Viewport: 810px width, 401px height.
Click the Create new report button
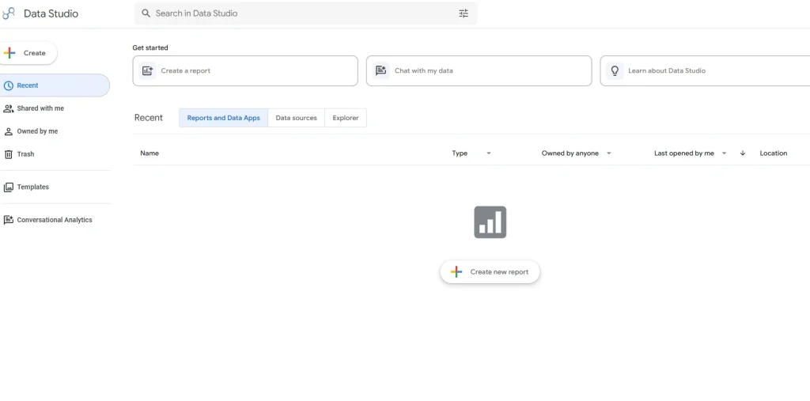[x=490, y=272]
